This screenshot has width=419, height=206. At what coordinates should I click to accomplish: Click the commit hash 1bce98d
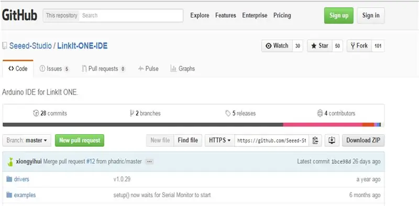341,162
